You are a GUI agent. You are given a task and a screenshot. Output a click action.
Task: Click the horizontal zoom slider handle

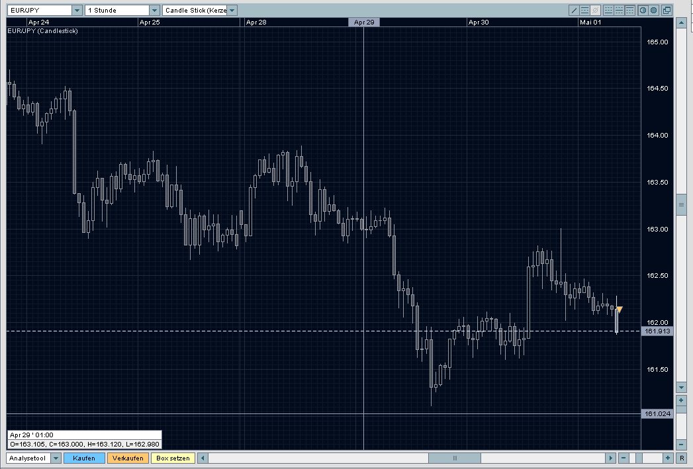pos(639,458)
